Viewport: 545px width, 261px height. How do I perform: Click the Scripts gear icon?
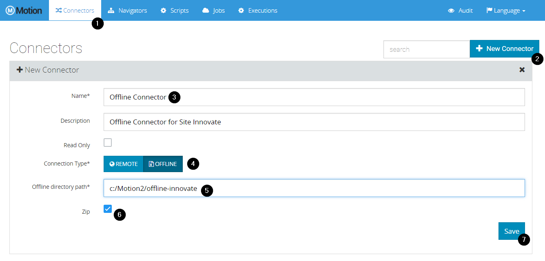(x=164, y=11)
